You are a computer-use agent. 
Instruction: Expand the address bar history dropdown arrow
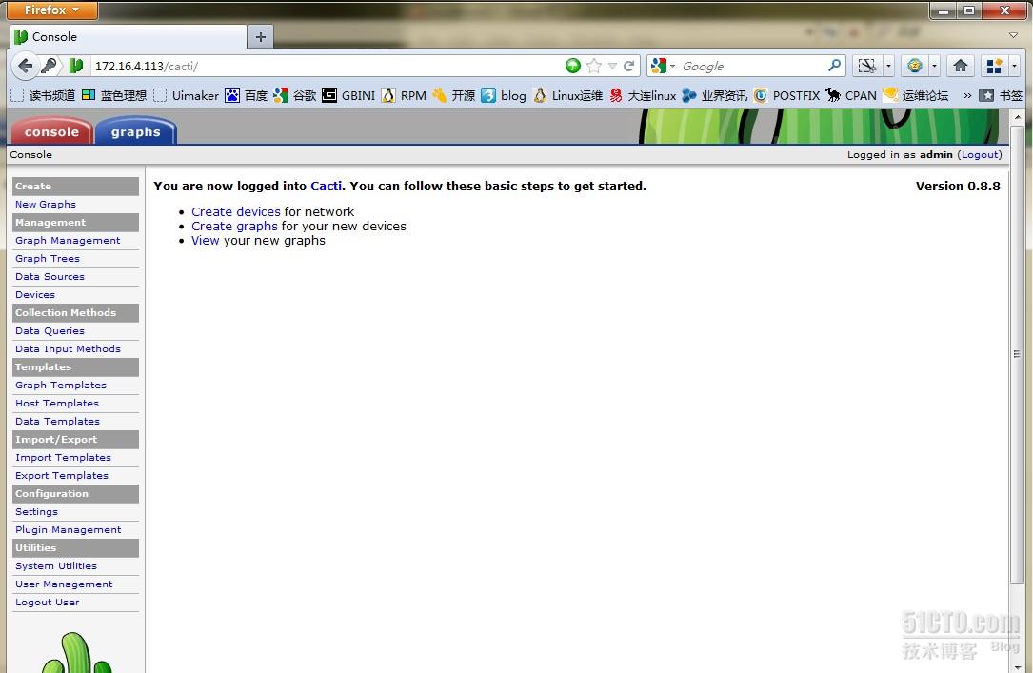pyautogui.click(x=612, y=66)
